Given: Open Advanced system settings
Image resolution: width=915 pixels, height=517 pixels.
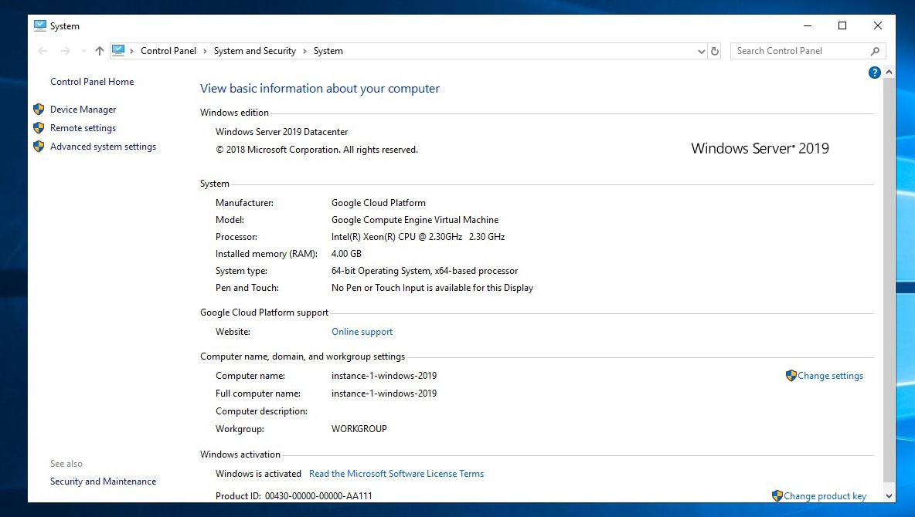Looking at the screenshot, I should [x=103, y=146].
